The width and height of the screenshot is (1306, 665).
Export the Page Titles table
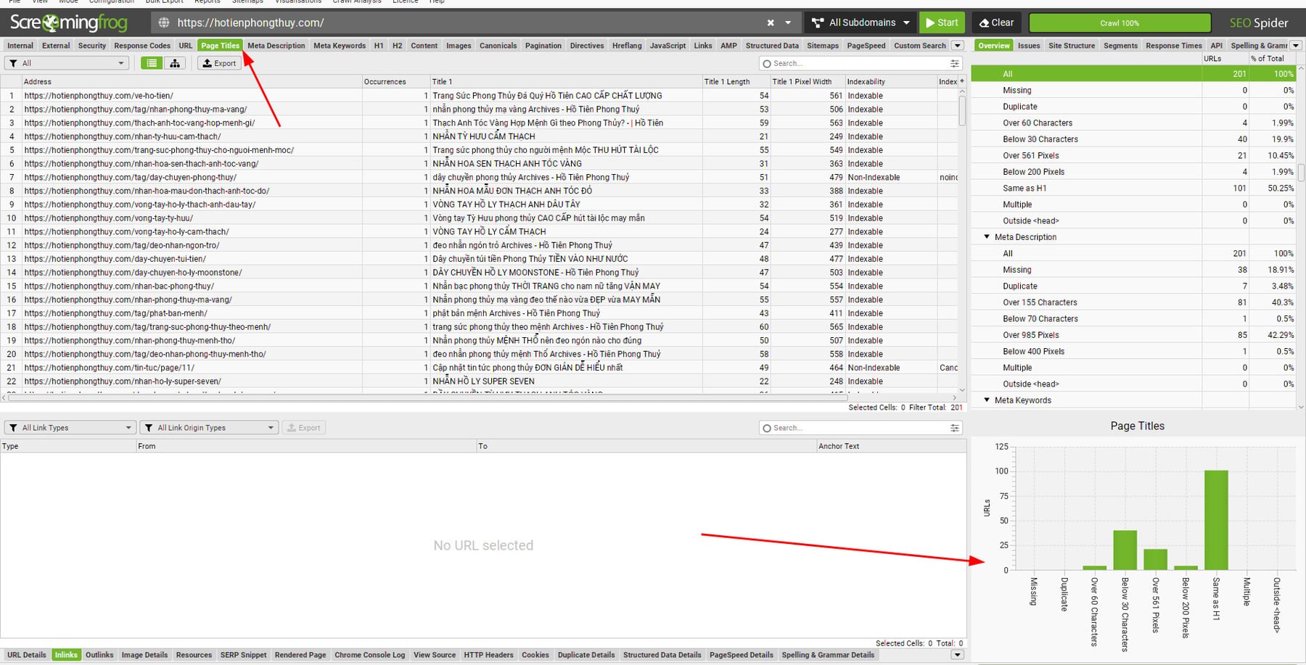tap(219, 63)
